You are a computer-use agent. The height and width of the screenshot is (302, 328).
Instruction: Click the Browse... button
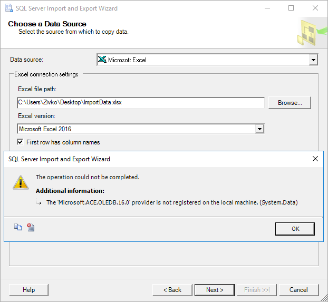(290, 102)
